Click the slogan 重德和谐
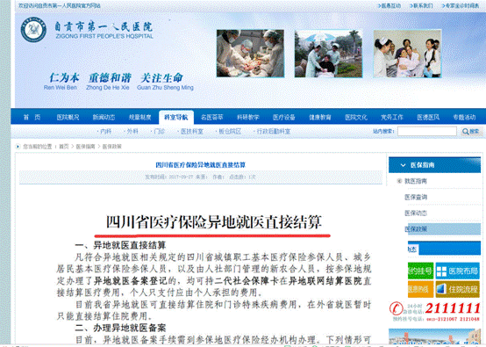The image size is (486, 347). (x=110, y=77)
